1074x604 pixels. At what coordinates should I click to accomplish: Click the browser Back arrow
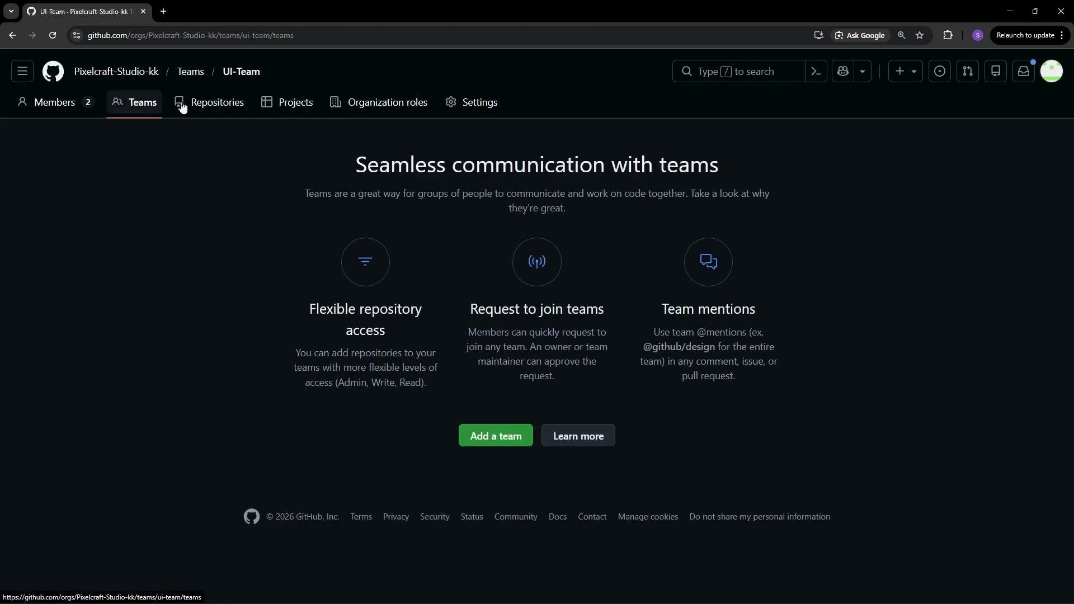[12, 35]
